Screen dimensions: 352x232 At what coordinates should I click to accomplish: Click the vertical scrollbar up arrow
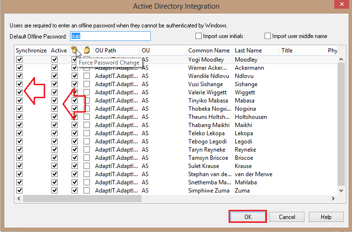pyautogui.click(x=341, y=59)
